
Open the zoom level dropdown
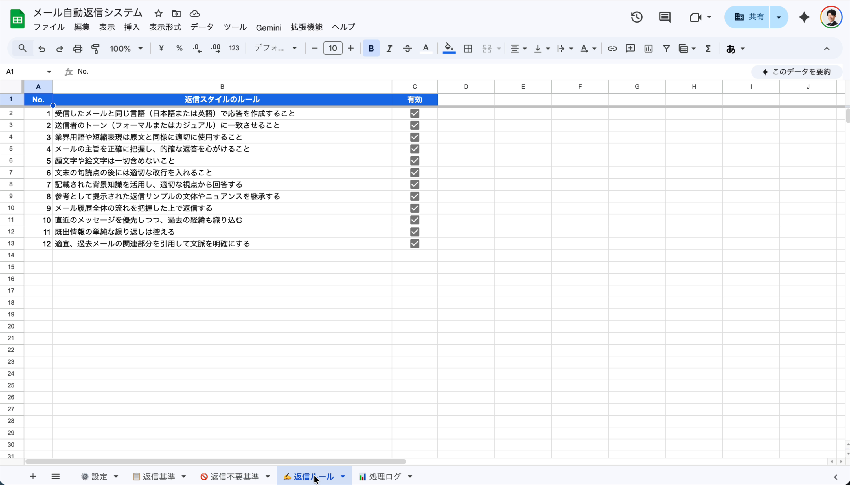(127, 48)
